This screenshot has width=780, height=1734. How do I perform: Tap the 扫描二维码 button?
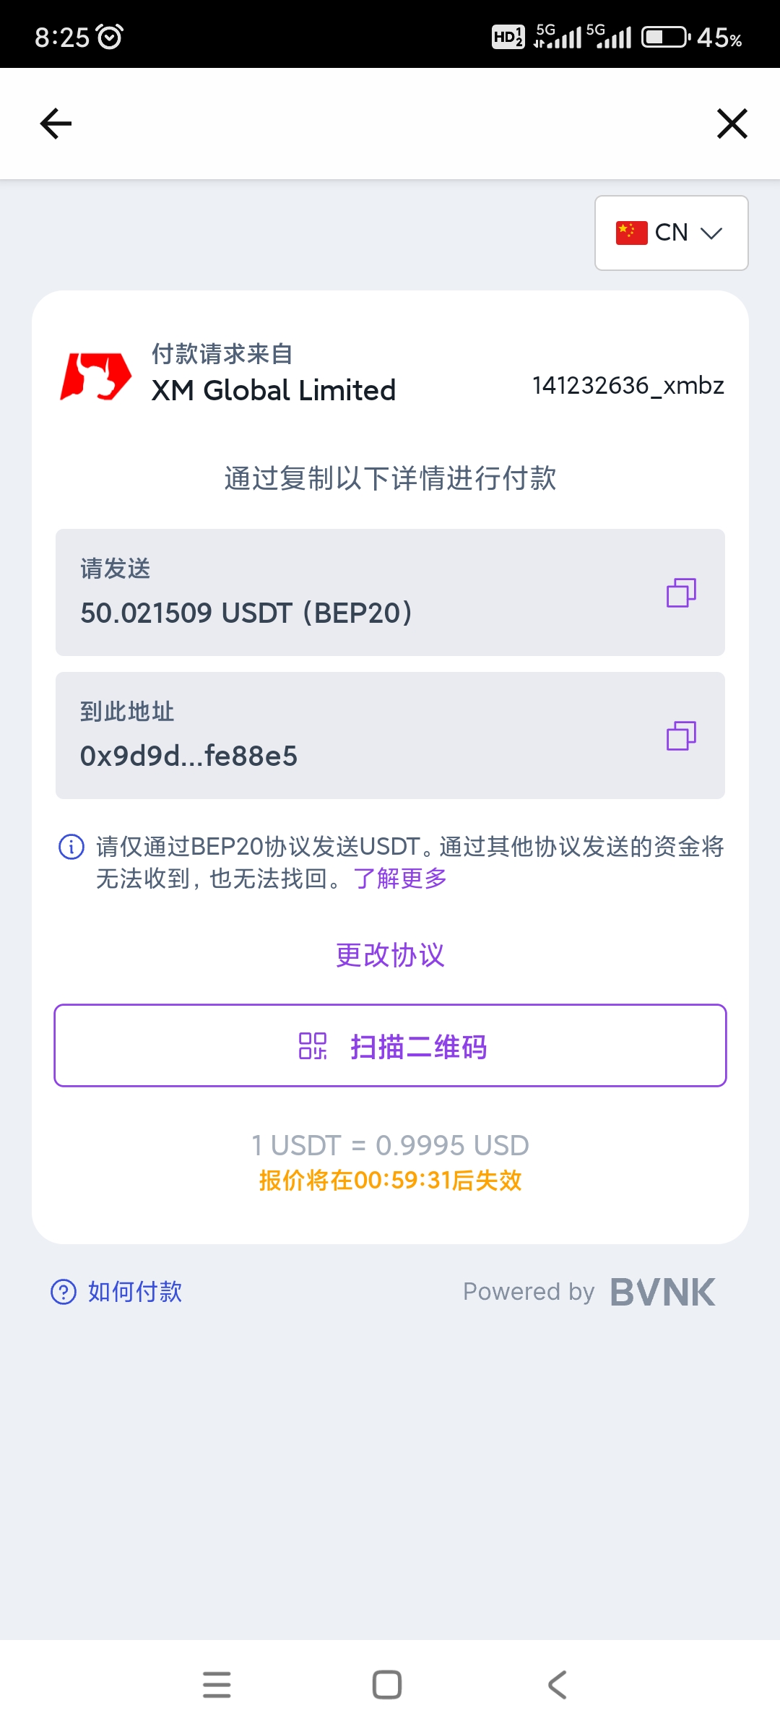tap(390, 1045)
